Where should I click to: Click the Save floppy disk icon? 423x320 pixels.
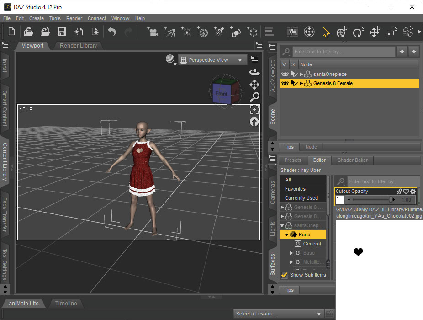pos(61,32)
